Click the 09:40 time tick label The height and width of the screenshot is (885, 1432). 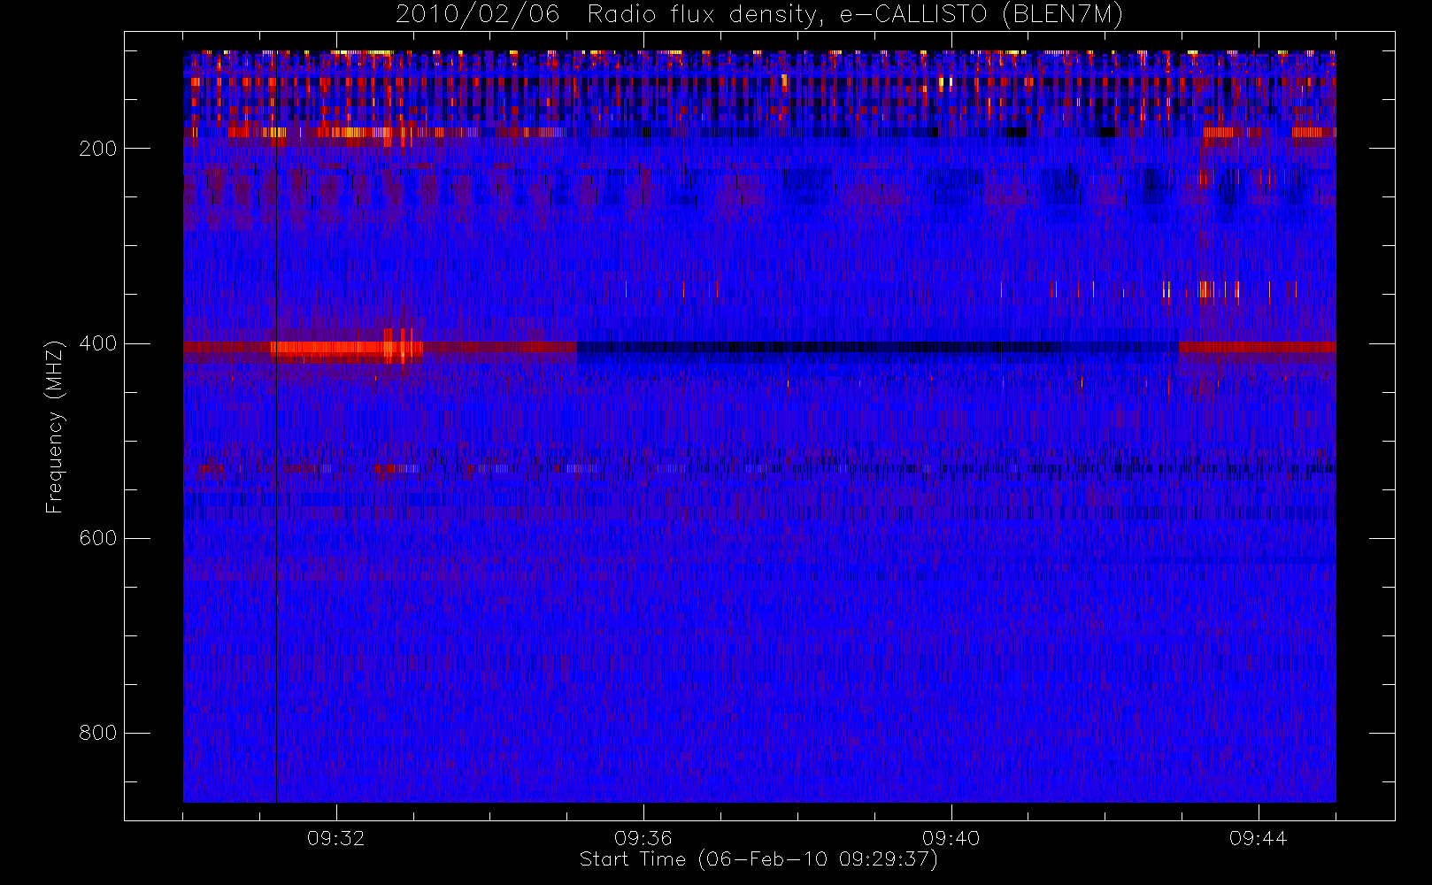(951, 838)
